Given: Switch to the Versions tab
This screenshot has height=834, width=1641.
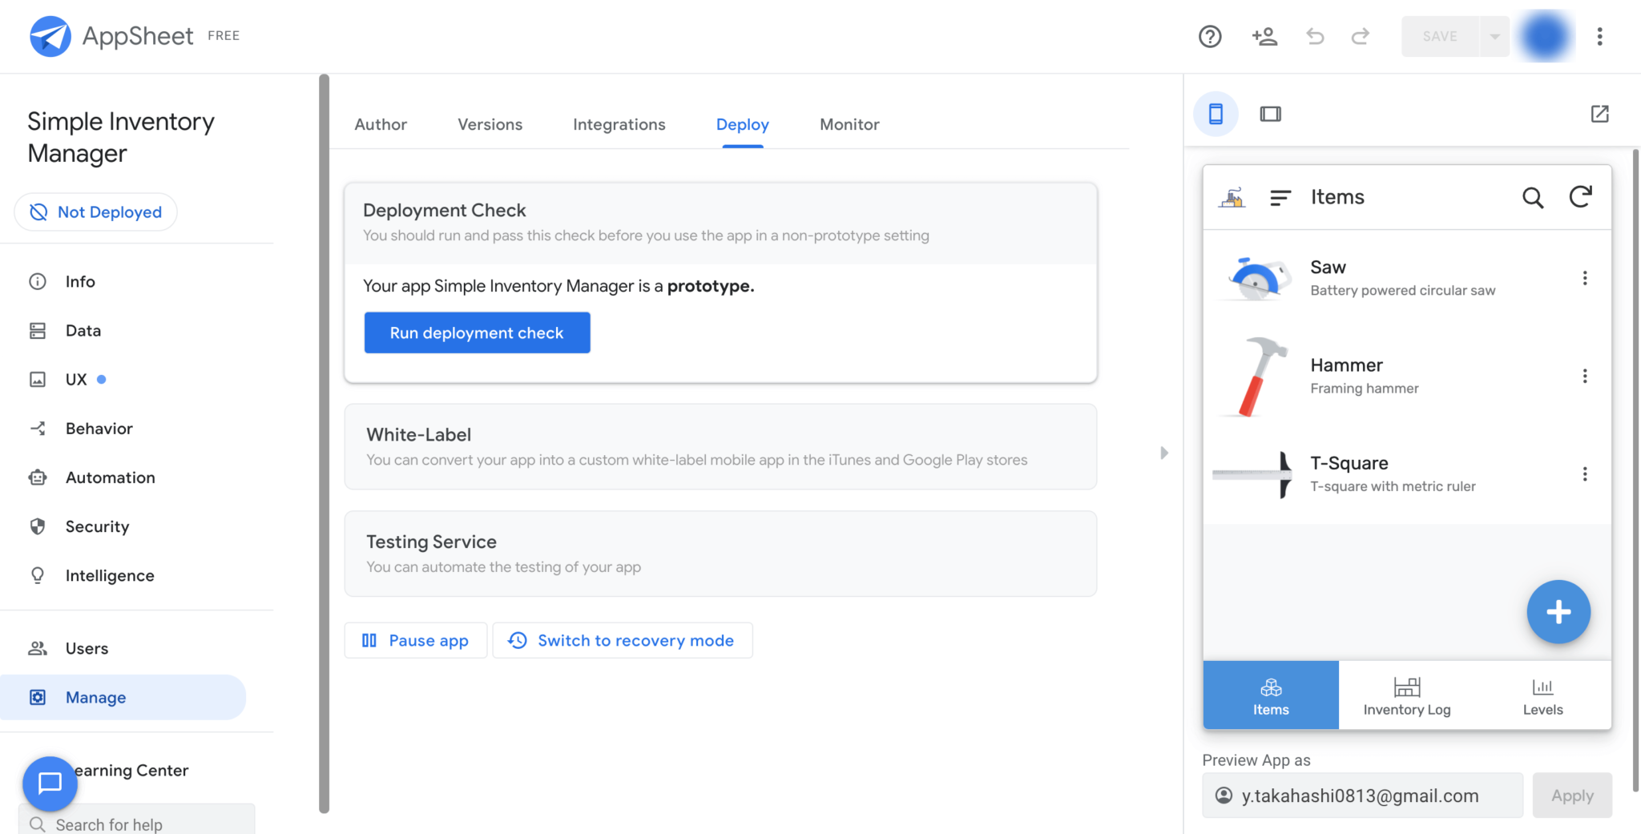Looking at the screenshot, I should [490, 124].
